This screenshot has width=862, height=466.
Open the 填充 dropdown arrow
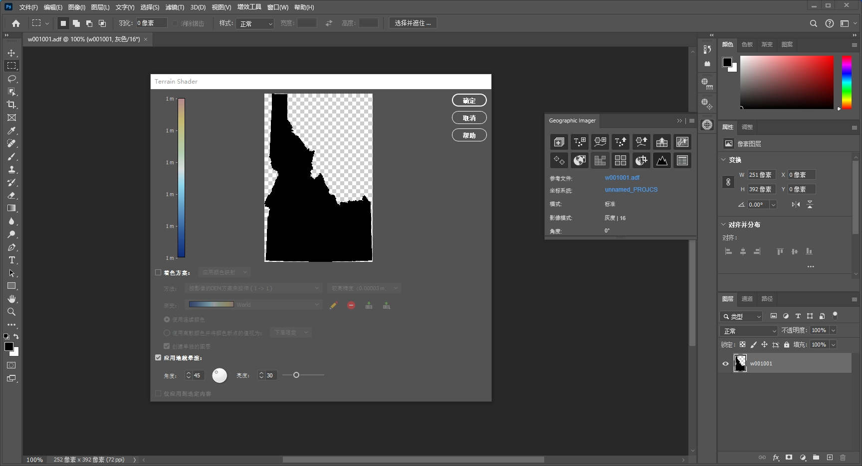click(x=833, y=345)
